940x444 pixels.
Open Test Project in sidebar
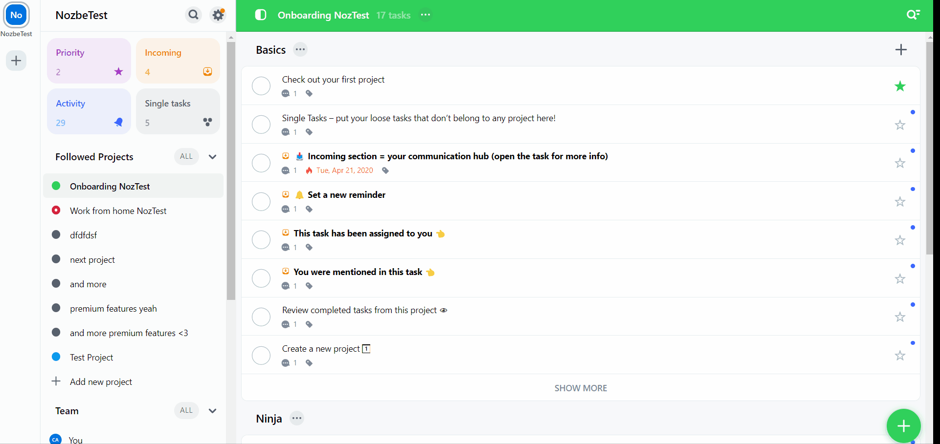tap(133, 357)
